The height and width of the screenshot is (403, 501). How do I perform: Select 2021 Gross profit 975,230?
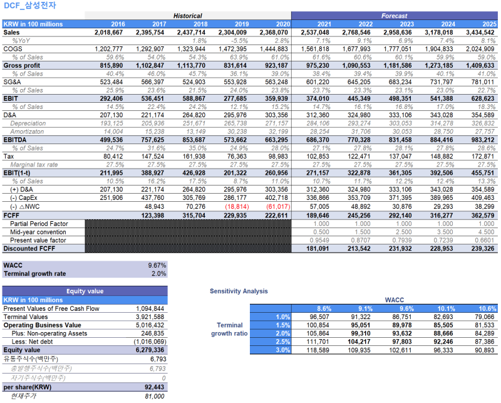[318, 66]
